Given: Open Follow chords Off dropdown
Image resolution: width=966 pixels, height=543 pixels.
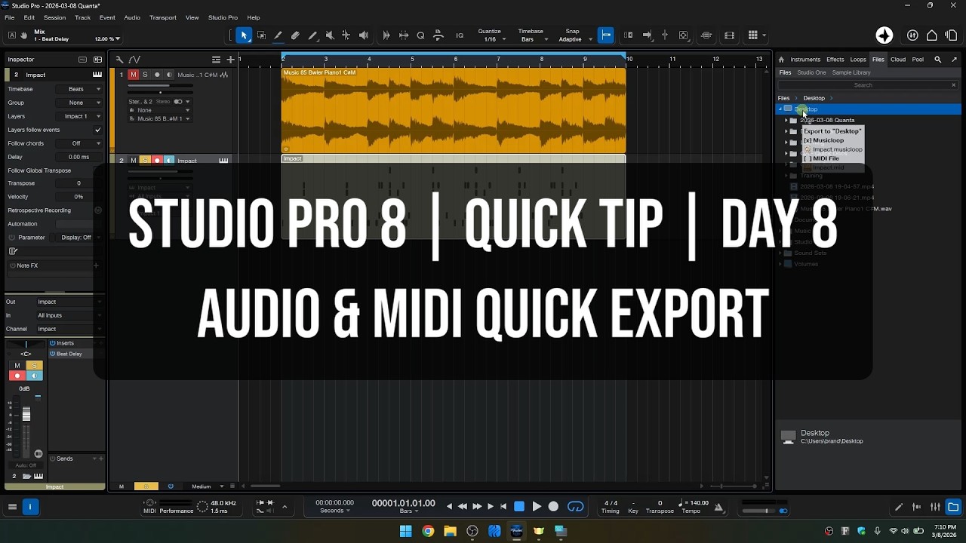Looking at the screenshot, I should point(80,143).
